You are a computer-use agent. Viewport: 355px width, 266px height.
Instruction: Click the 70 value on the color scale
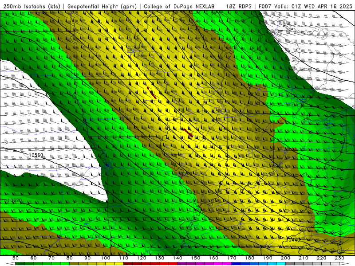pyautogui.click(x=51, y=258)
